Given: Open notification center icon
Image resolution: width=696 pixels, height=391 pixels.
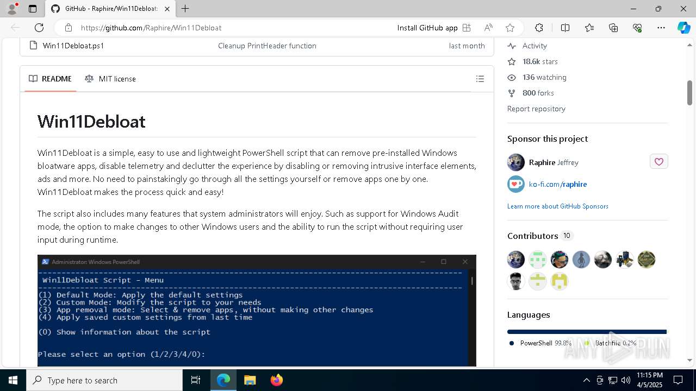Looking at the screenshot, I should 678,380.
